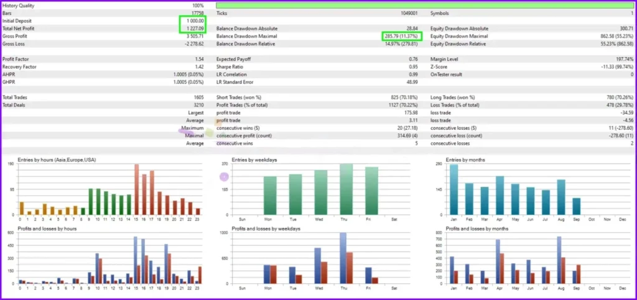Select the Initial Deposit value 1 000.00
Viewport: 637px width, 300px height.
click(x=192, y=20)
